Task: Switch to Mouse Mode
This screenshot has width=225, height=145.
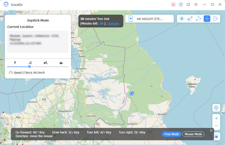Action: (193, 134)
